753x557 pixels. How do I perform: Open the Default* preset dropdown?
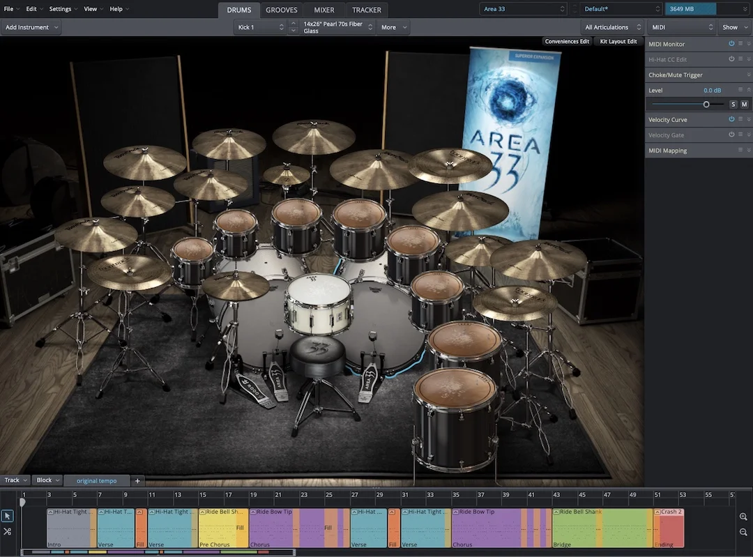point(621,8)
